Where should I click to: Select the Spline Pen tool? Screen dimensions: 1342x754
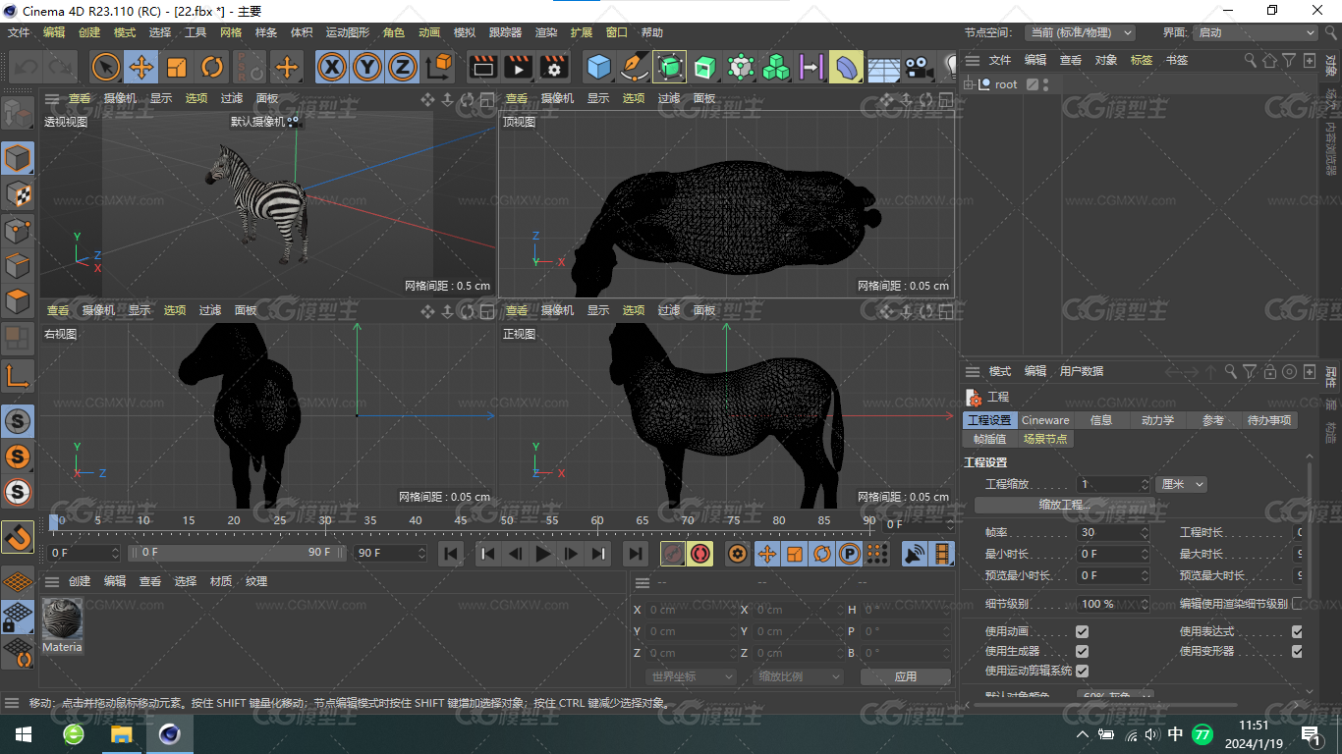pyautogui.click(x=635, y=67)
